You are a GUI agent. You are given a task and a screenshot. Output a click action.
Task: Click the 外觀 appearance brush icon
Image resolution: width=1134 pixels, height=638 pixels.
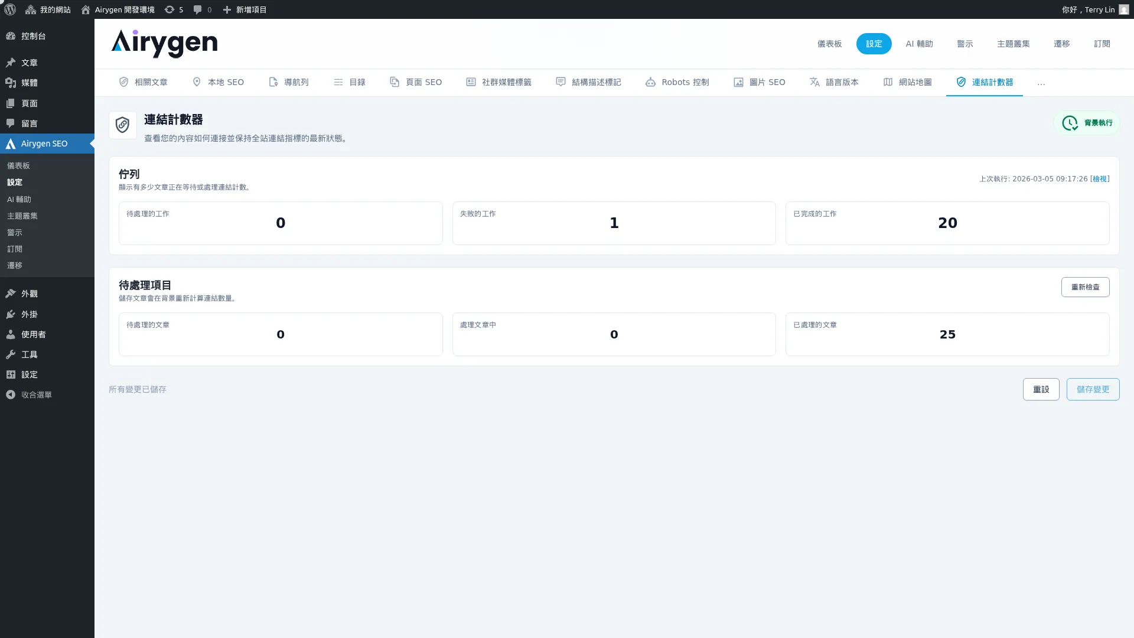point(11,294)
